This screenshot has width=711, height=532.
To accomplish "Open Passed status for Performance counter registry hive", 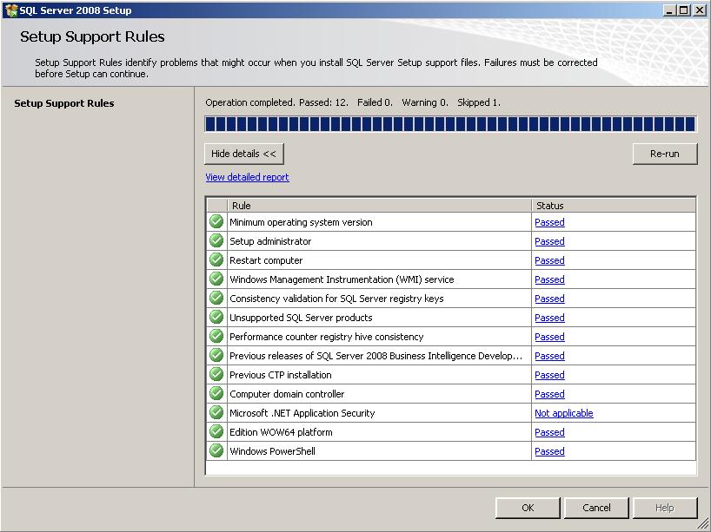I will coord(549,337).
